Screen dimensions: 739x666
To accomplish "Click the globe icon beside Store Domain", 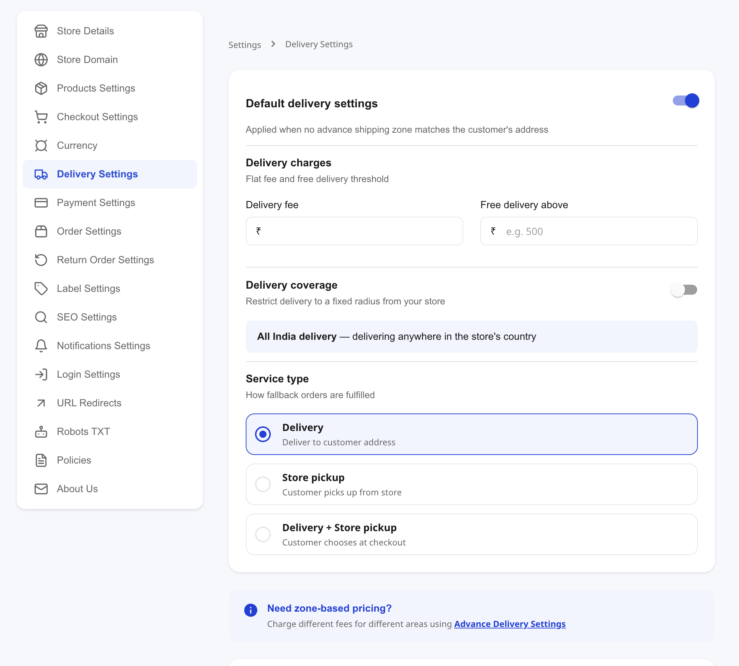I will 41,60.
